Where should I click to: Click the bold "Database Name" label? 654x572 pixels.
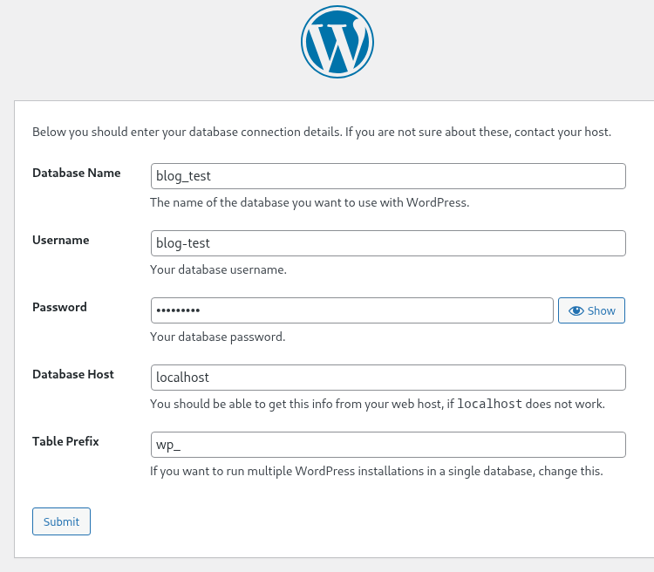pos(77,173)
